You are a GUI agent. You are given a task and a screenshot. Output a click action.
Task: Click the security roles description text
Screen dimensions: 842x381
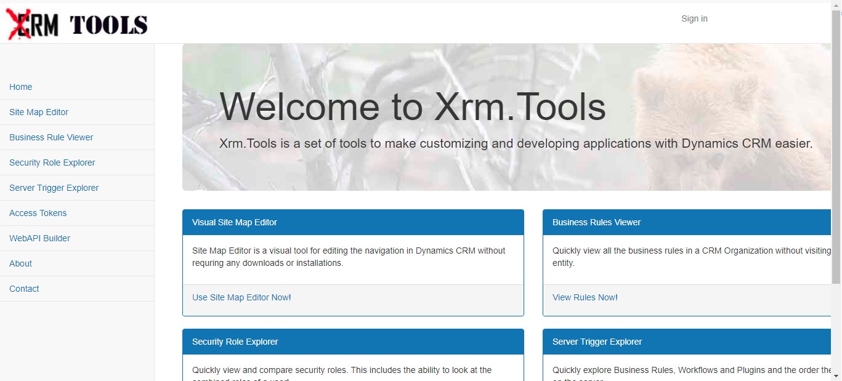(342, 375)
